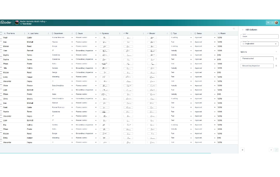Open the Department column options menu
Screen dimensions: 280x177
[x=72, y=33]
